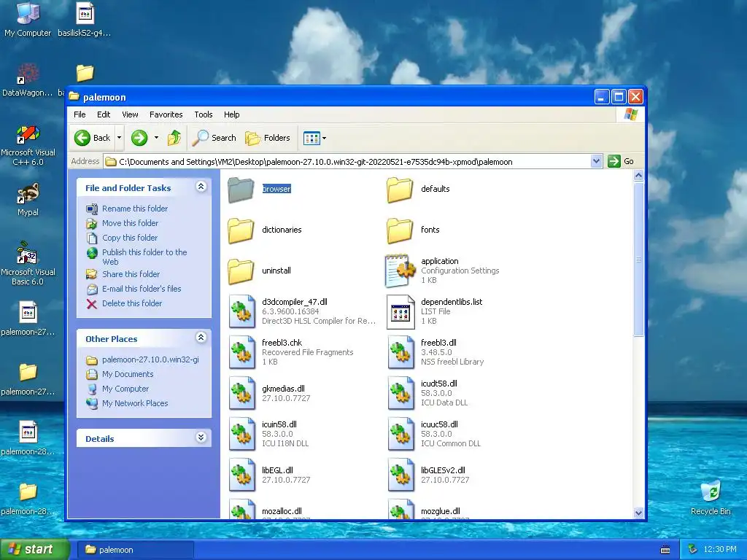Select the icudt58.dll file
This screenshot has width=747, height=560.
400,394
